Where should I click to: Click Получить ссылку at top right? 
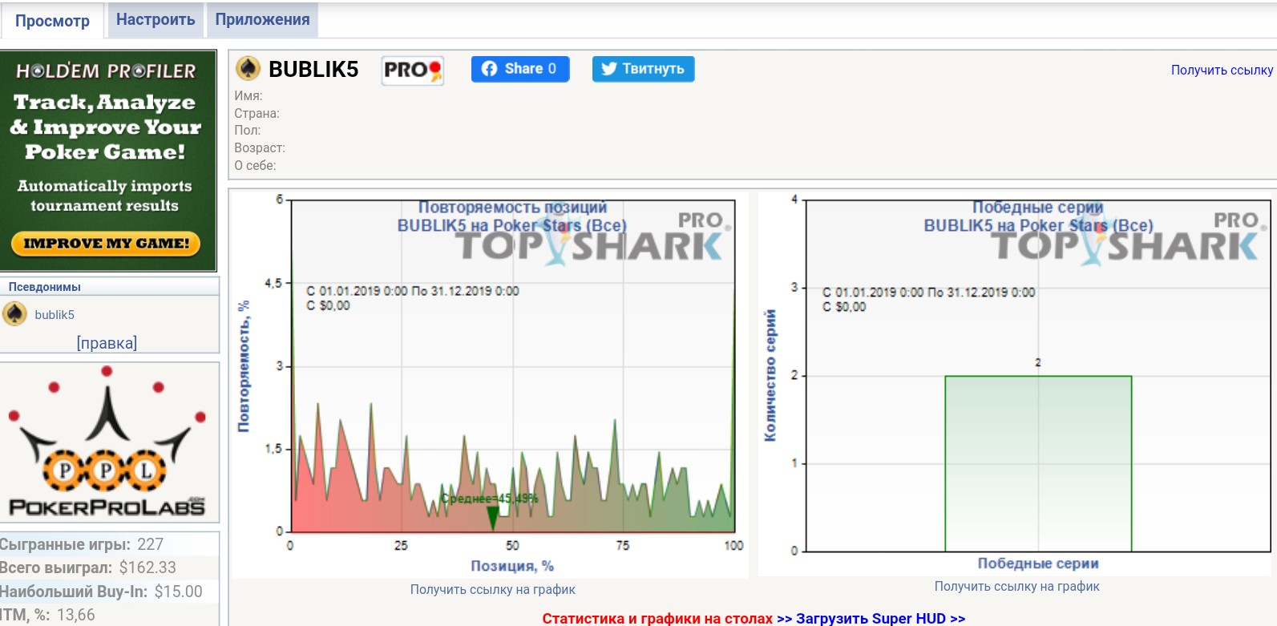coord(1222,71)
